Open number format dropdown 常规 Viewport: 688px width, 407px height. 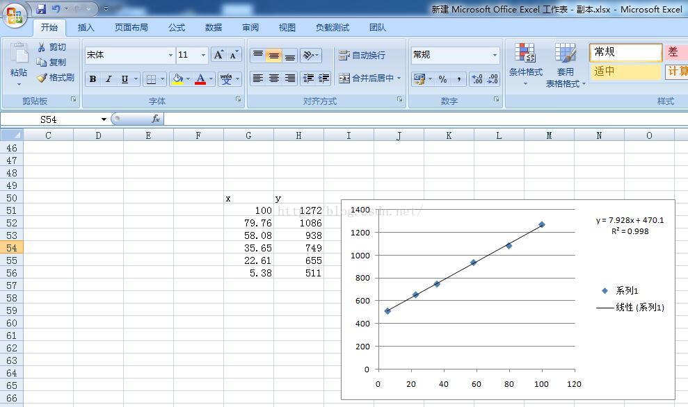pos(495,55)
